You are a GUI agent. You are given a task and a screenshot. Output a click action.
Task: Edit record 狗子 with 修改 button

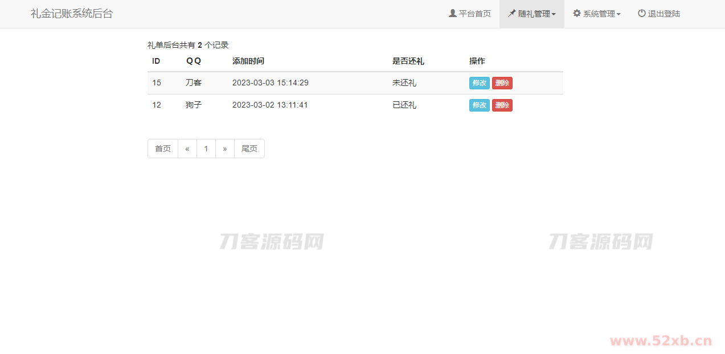click(x=479, y=105)
